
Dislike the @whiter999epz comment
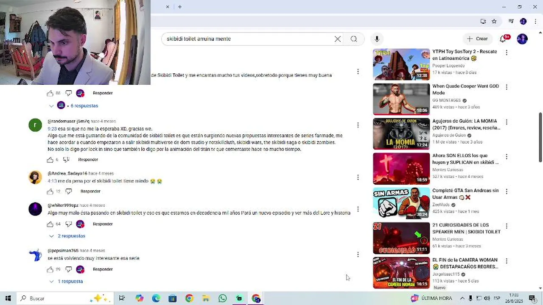69,224
